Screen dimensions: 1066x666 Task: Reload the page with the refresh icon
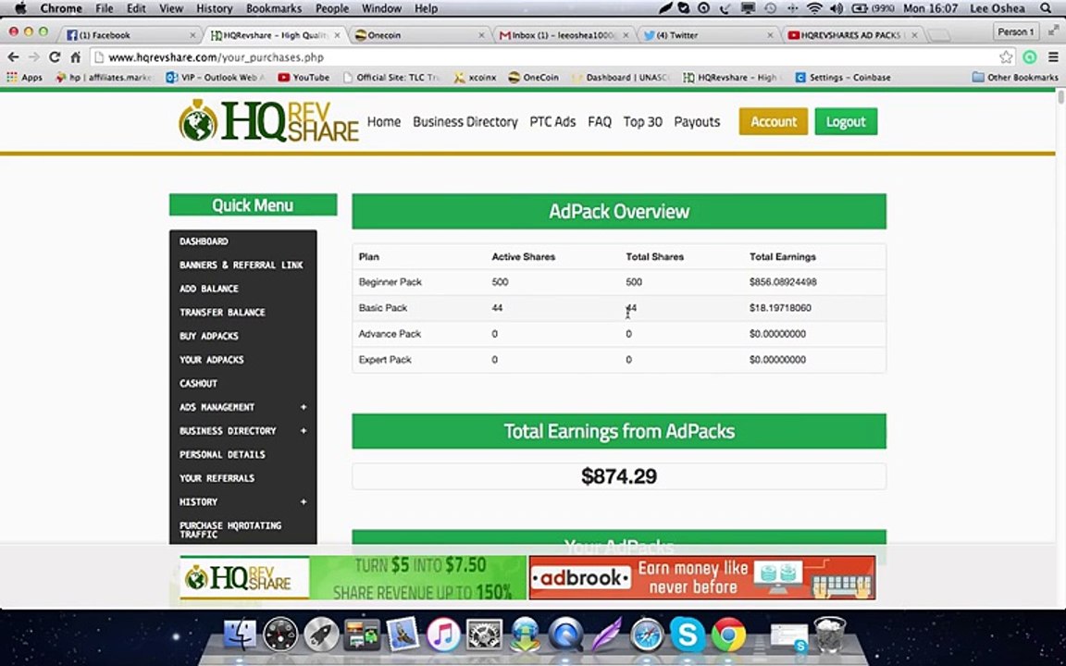[55, 57]
